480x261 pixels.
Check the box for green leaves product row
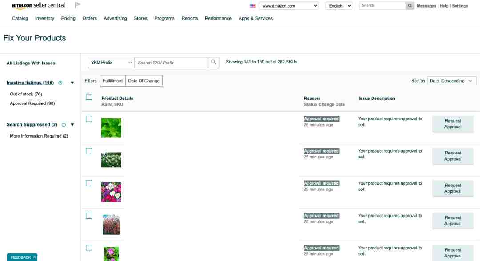89,119
